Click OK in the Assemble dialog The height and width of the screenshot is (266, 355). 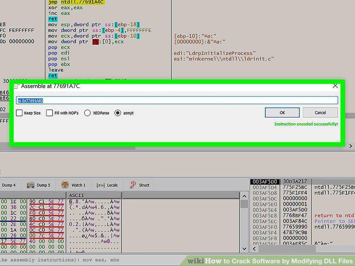coord(282,113)
